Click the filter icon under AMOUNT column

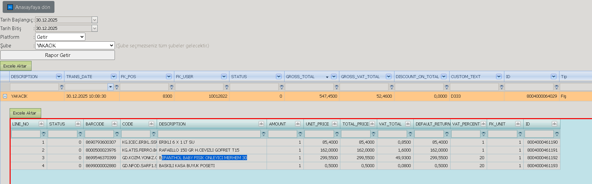point(300,134)
